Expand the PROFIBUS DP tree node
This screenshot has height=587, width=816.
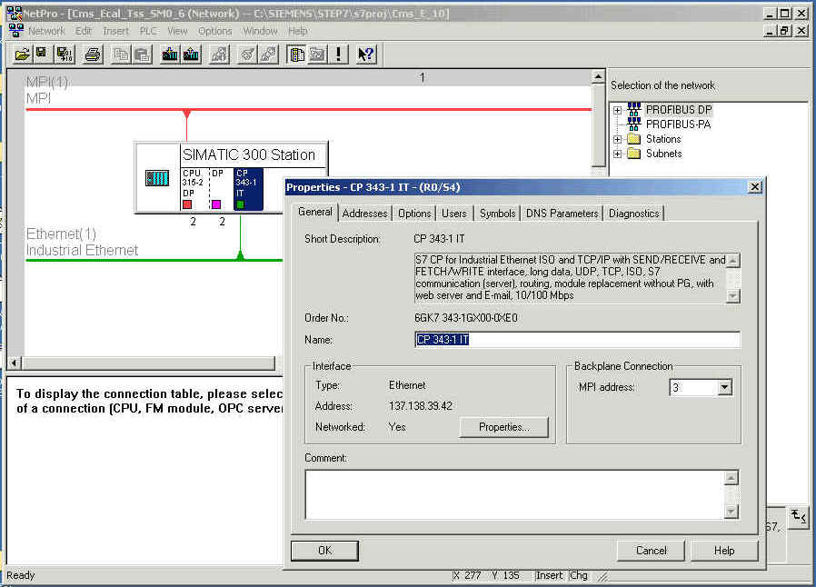(617, 110)
